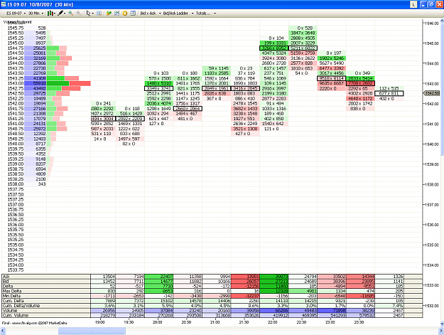Click the Delta row label in totals
Screen dimensions: 444x335
8,286
